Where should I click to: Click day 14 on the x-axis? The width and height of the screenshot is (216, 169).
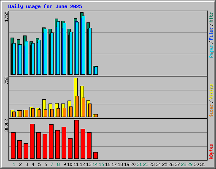(x=95, y=164)
